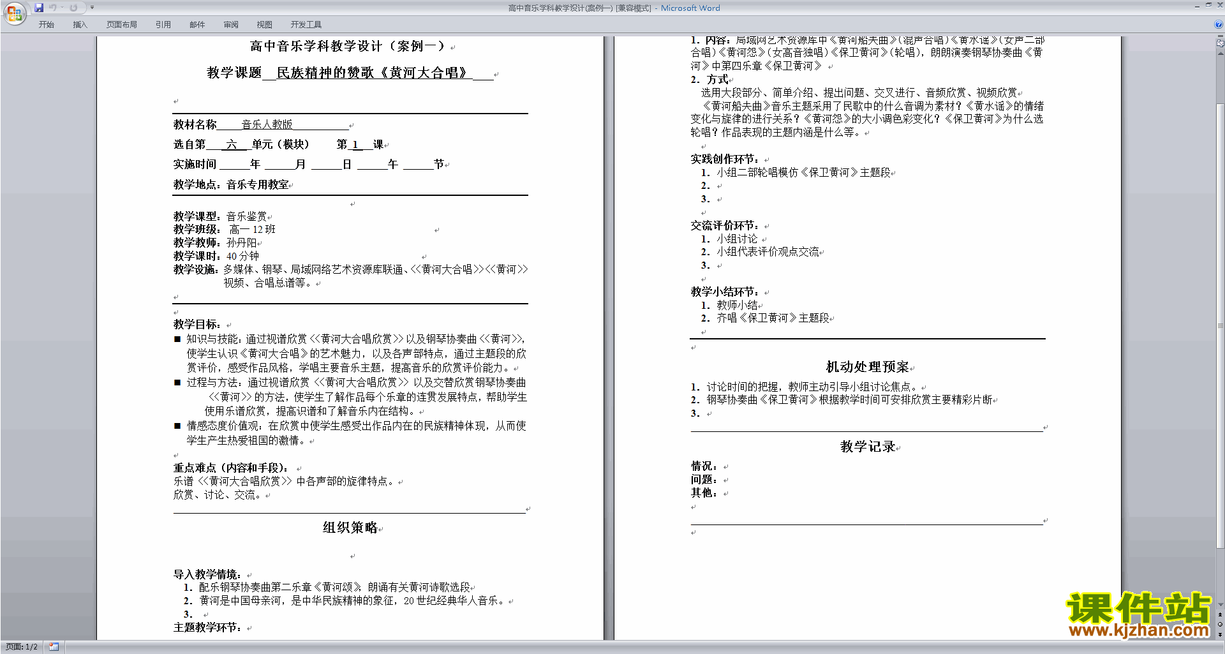Go to next page via browse arrow
The height and width of the screenshot is (654, 1225).
click(1221, 634)
